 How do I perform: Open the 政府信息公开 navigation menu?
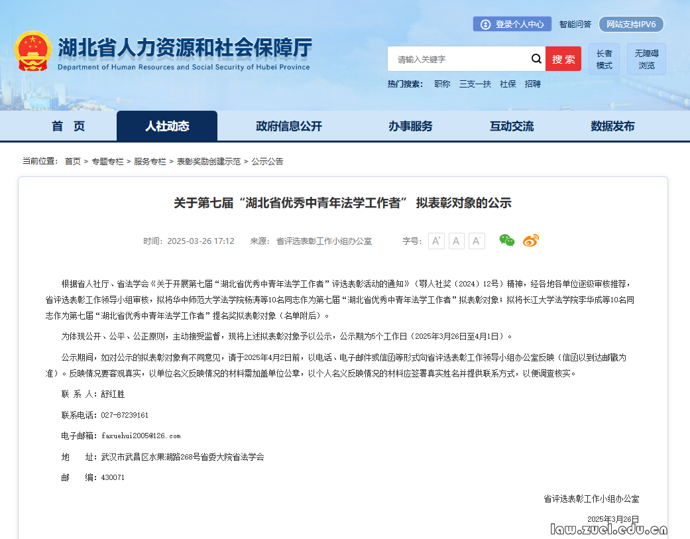click(x=289, y=126)
